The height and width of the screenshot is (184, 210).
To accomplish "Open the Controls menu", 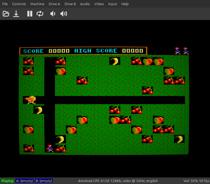I will pyautogui.click(x=19, y=4).
